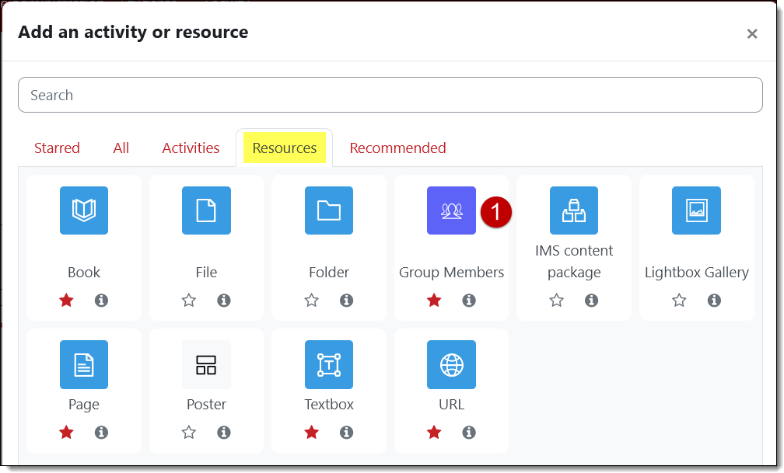This screenshot has width=784, height=473.
Task: Pick the Textbox resource icon
Action: click(329, 364)
